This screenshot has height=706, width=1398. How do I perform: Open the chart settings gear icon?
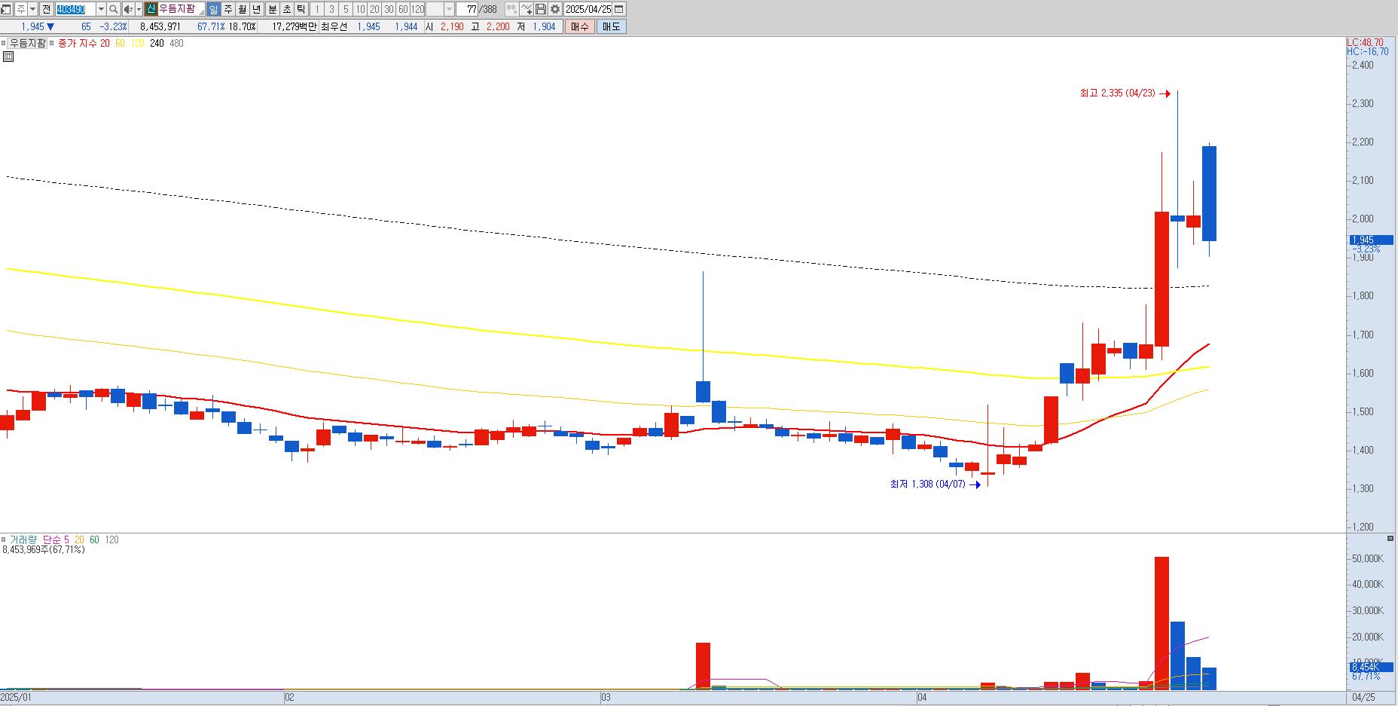(555, 9)
